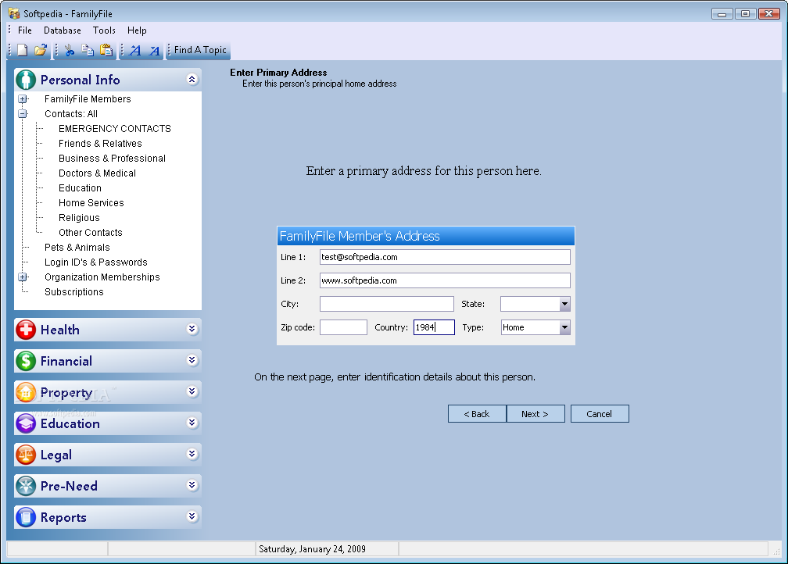Select Home Services tree item
The width and height of the screenshot is (788, 564).
91,202
